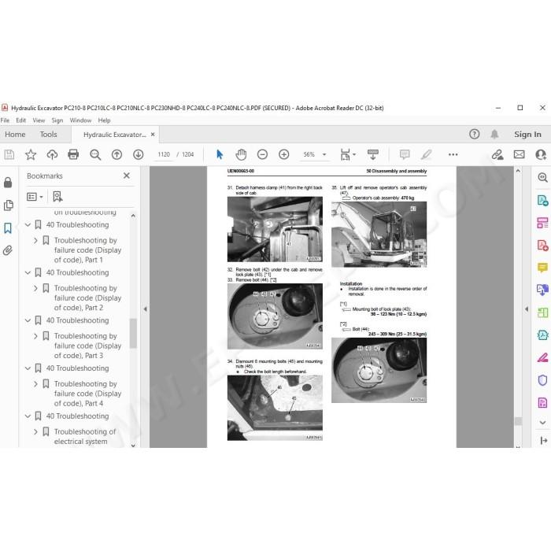
Task: Open notifications bell
Action: [494, 135]
